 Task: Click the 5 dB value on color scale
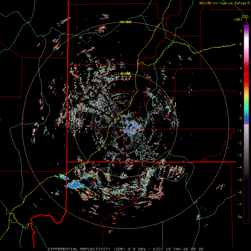coord(241,56)
